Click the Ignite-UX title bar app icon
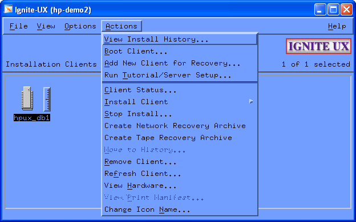The height and width of the screenshot is (222, 356). click(x=9, y=9)
